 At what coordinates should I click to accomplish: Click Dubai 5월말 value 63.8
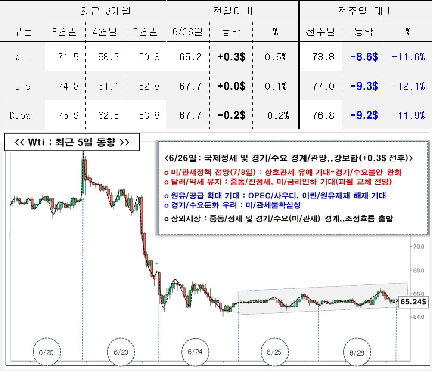(x=149, y=115)
